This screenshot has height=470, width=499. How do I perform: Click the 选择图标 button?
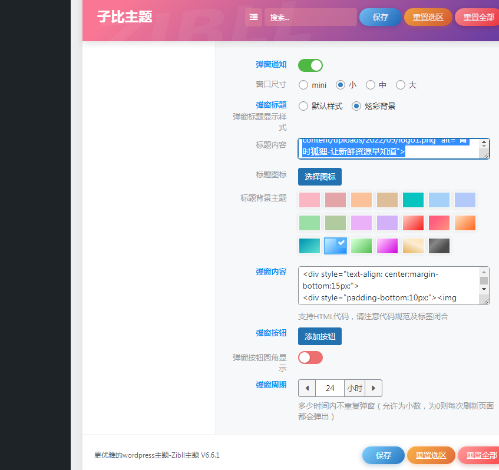pyautogui.click(x=320, y=177)
